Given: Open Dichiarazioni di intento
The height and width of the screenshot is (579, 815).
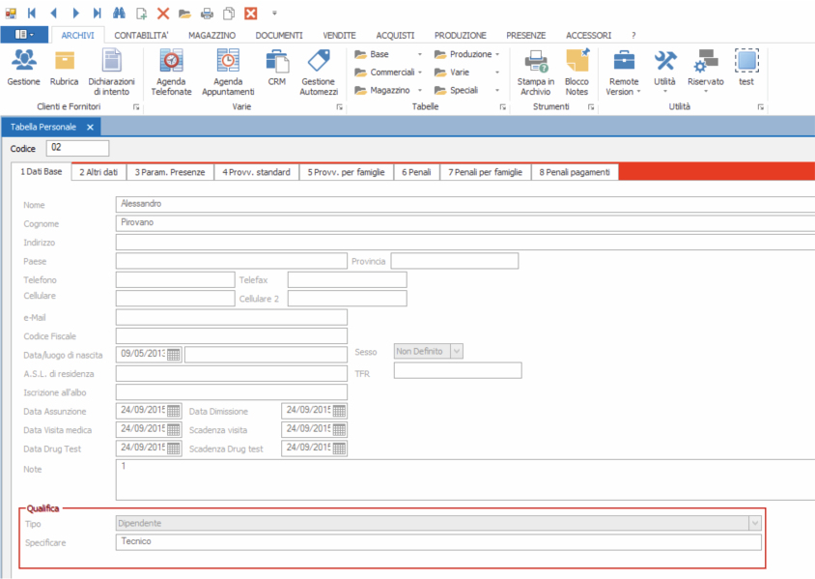Looking at the screenshot, I should (111, 72).
